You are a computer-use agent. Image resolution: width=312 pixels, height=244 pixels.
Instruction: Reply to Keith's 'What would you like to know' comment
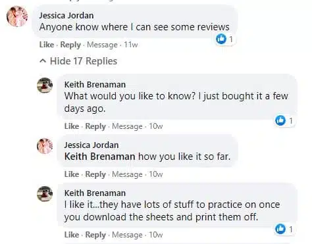[x=95, y=126]
